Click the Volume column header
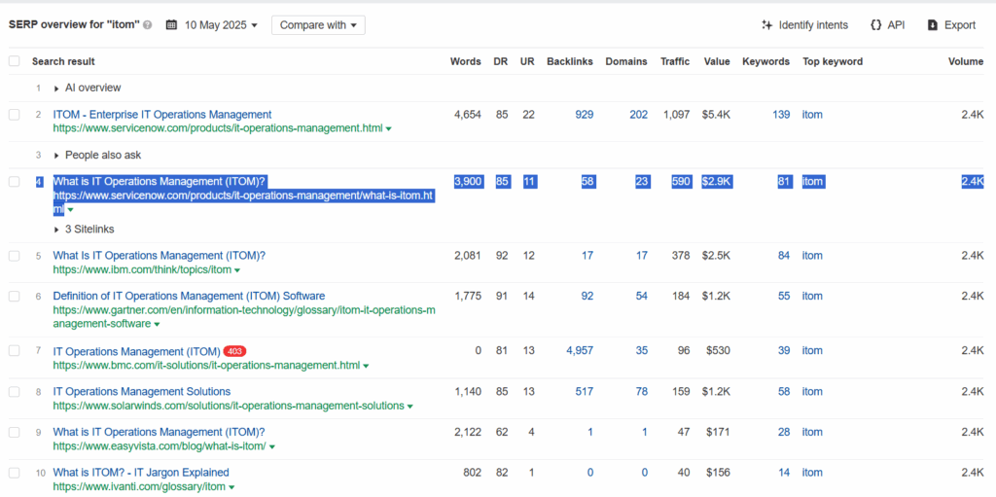 (966, 61)
